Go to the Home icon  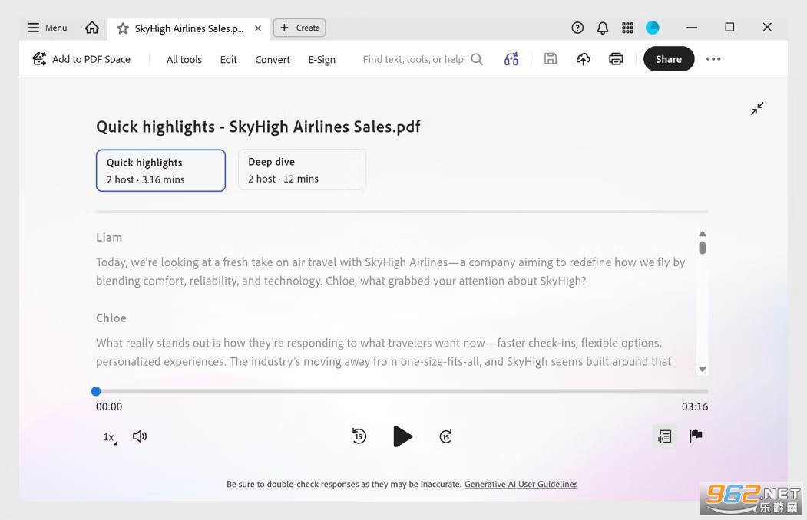[x=92, y=28]
